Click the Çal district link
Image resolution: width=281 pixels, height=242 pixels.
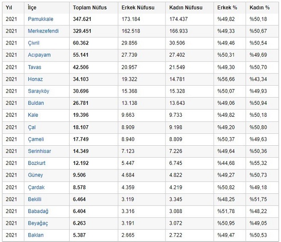pyautogui.click(x=32, y=127)
